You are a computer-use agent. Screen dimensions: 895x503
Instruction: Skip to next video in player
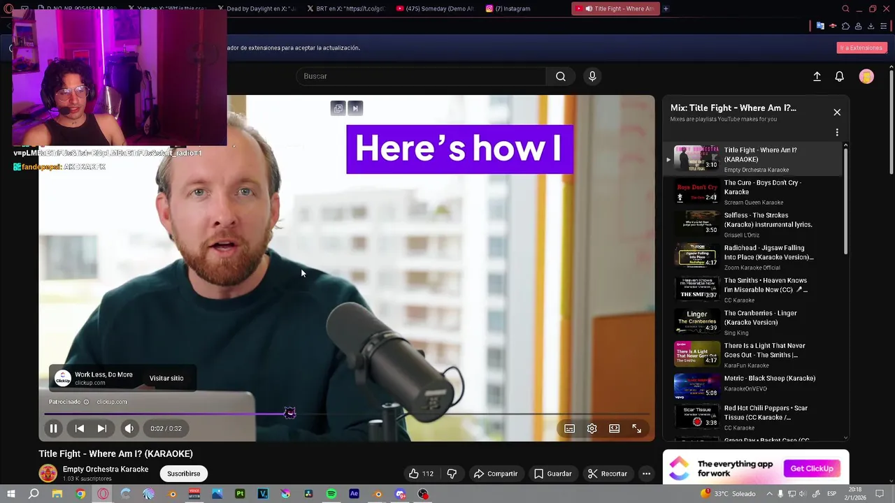[102, 428]
